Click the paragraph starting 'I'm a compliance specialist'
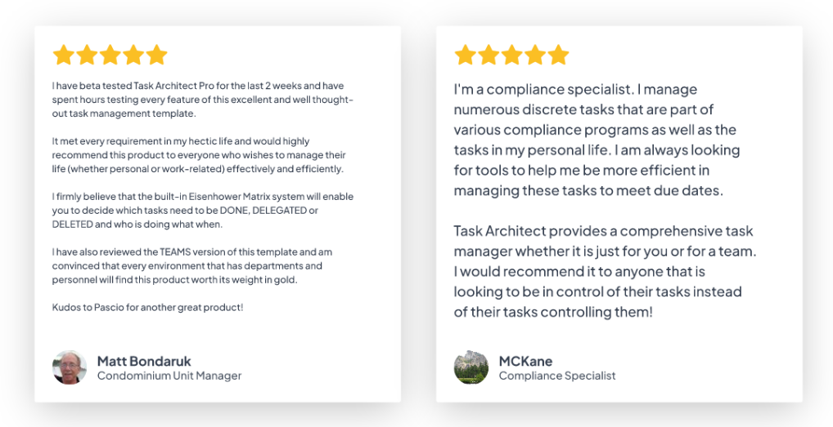Viewport: 833px width, 427px height. [x=597, y=140]
